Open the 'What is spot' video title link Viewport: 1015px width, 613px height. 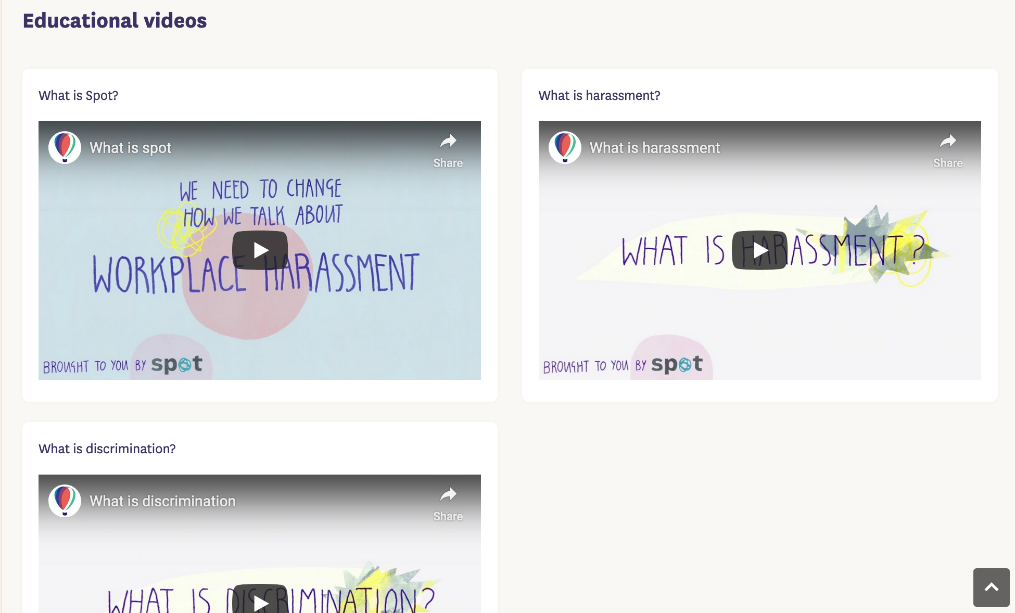point(130,148)
